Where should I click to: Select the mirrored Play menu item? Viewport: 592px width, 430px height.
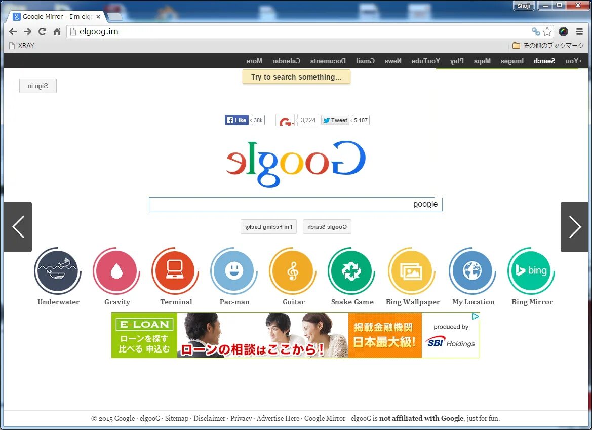457,61
